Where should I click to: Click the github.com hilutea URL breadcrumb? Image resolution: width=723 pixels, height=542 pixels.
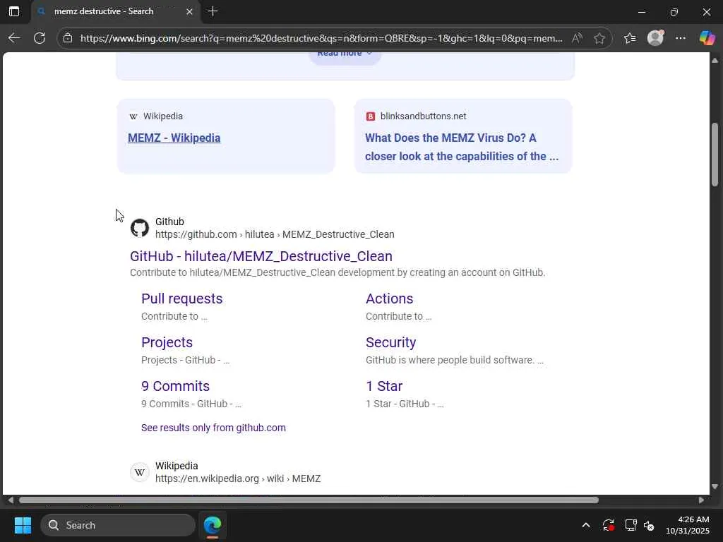click(275, 234)
